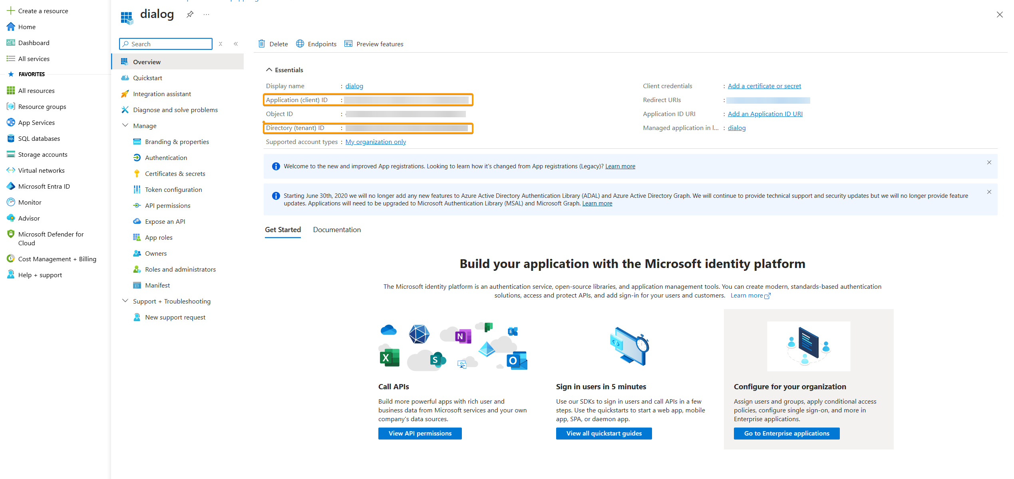The image size is (1014, 479).
Task: Open Endpoints from the toolbar
Action: click(x=316, y=44)
